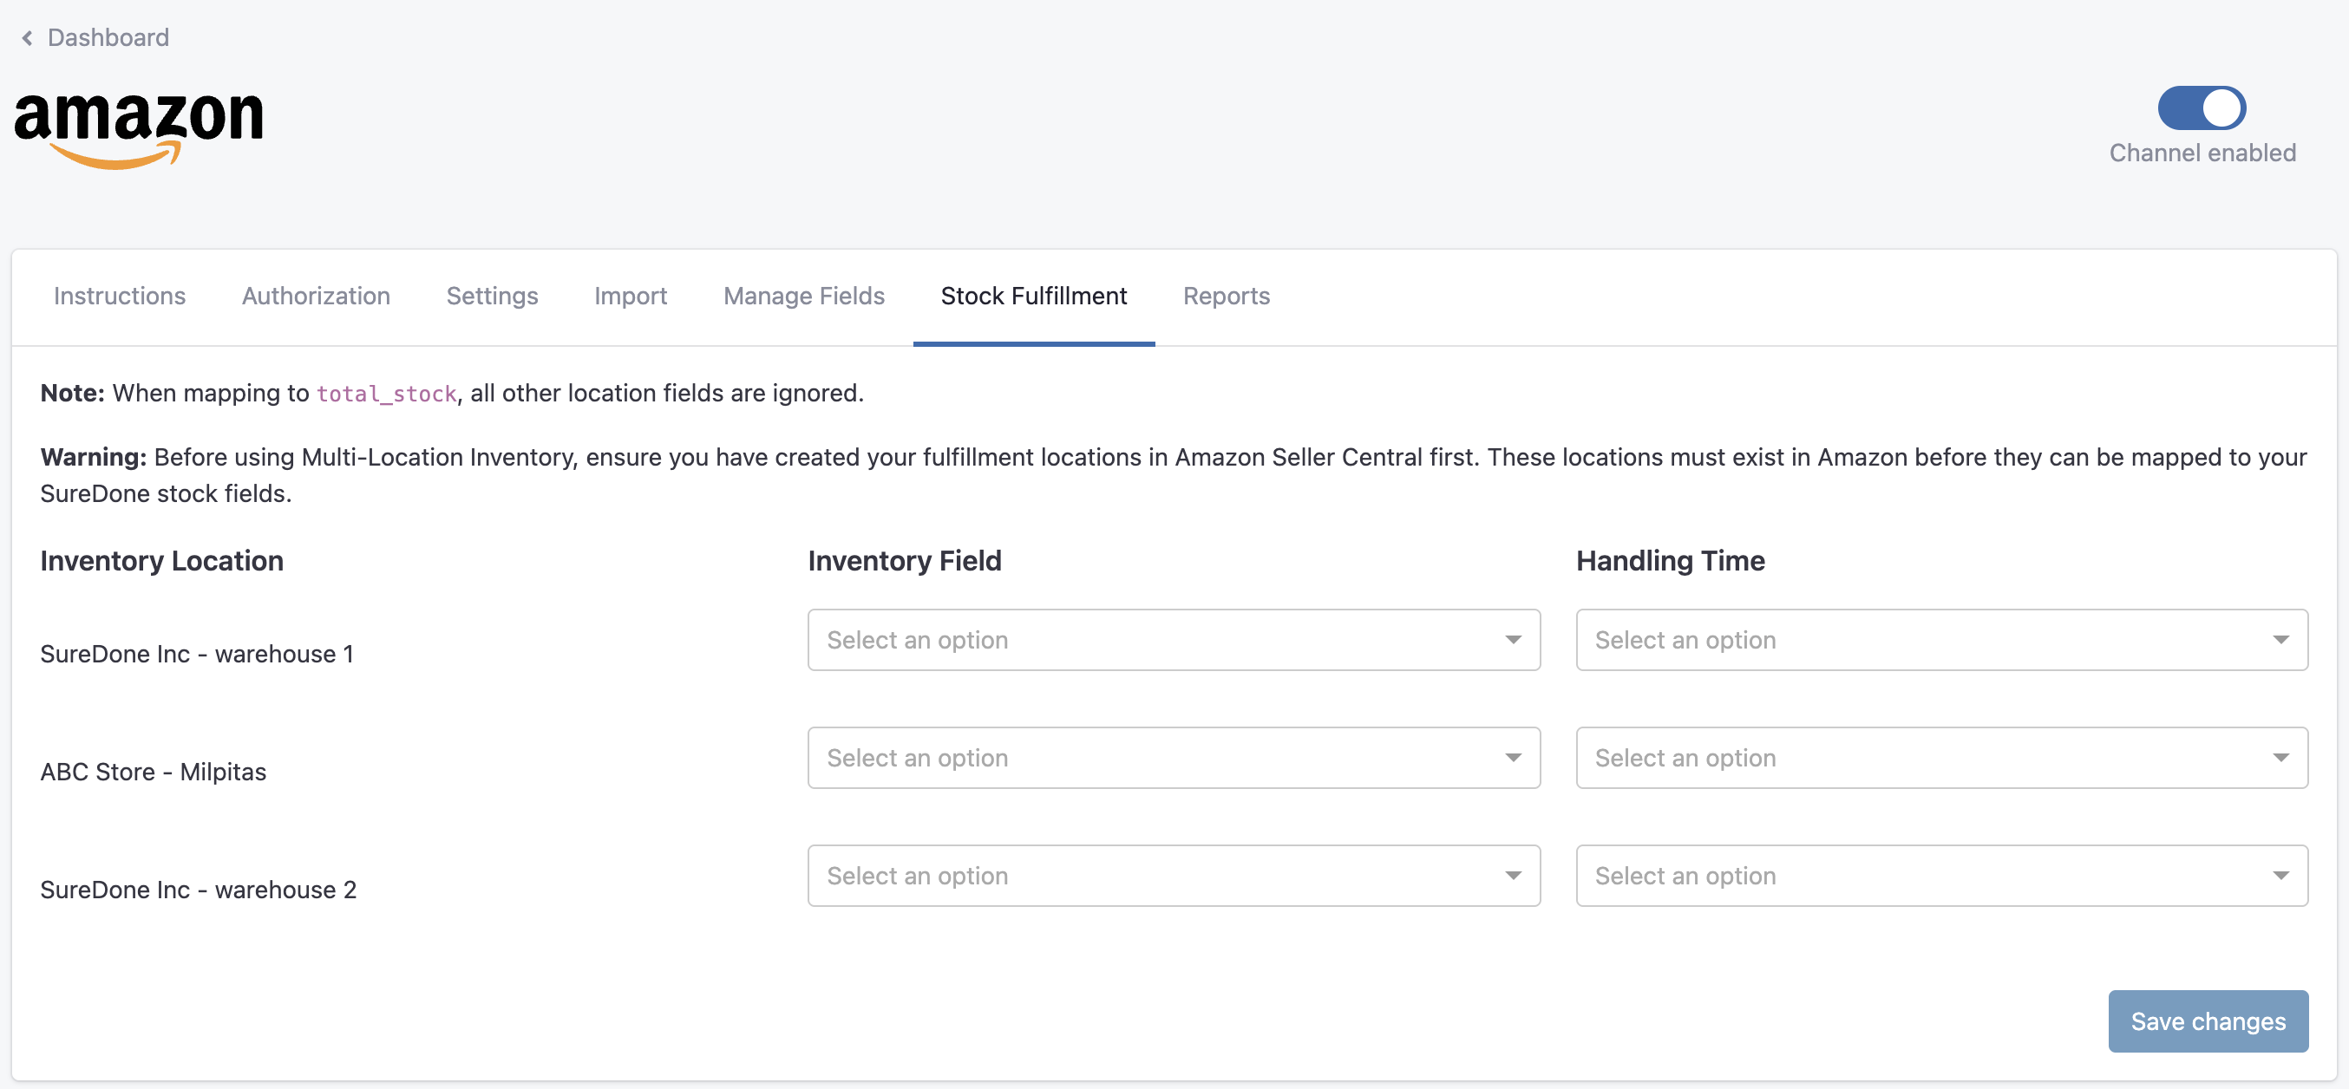Expand Handling Time dropdown for ABC Store Milpitas
The image size is (2349, 1089).
[x=1940, y=757]
